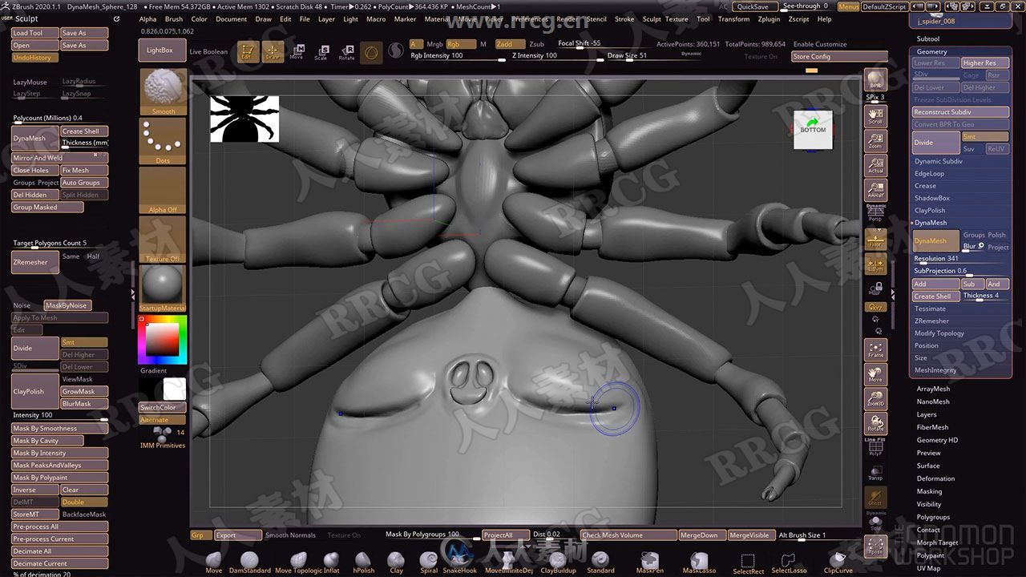Click the Zoom canvas icon
Image resolution: width=1026 pixels, height=577 pixels.
875,141
